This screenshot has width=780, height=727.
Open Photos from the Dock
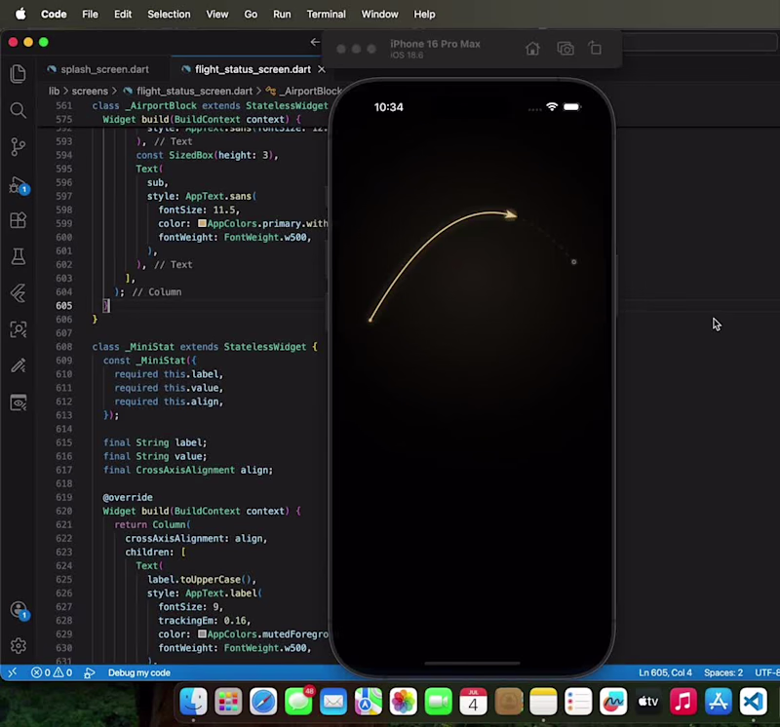(404, 701)
